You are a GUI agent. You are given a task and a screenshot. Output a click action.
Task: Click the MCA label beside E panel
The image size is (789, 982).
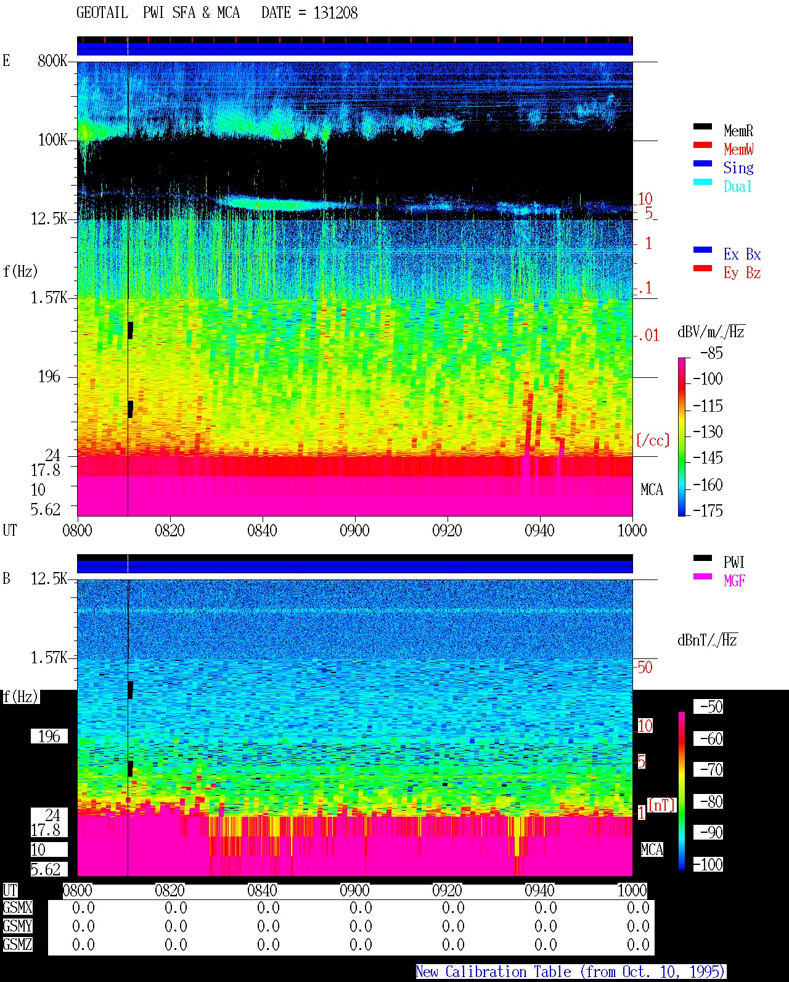coord(652,490)
